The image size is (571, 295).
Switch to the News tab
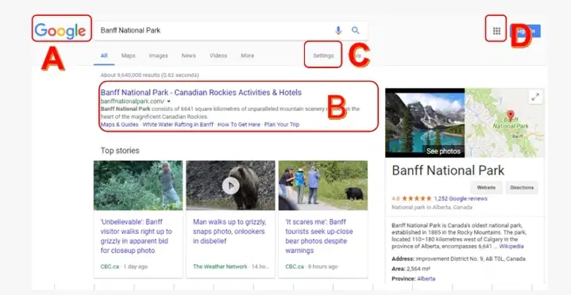pyautogui.click(x=189, y=56)
